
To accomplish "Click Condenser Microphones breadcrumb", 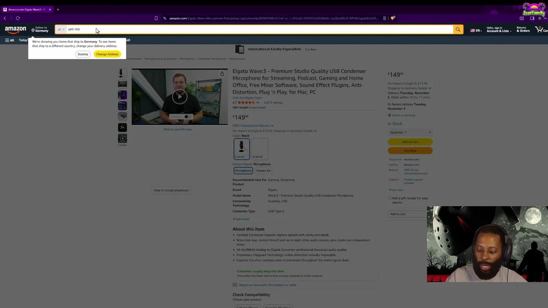I will (211, 59).
